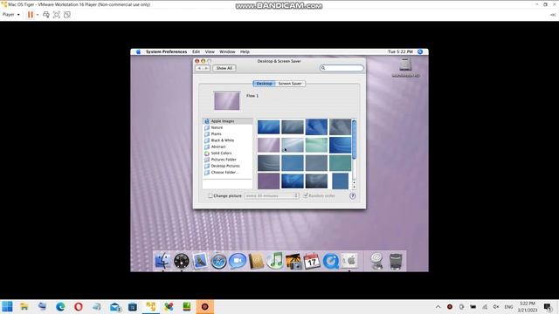559x314 pixels.
Task: Select the Nature collection
Action: [x=227, y=127]
